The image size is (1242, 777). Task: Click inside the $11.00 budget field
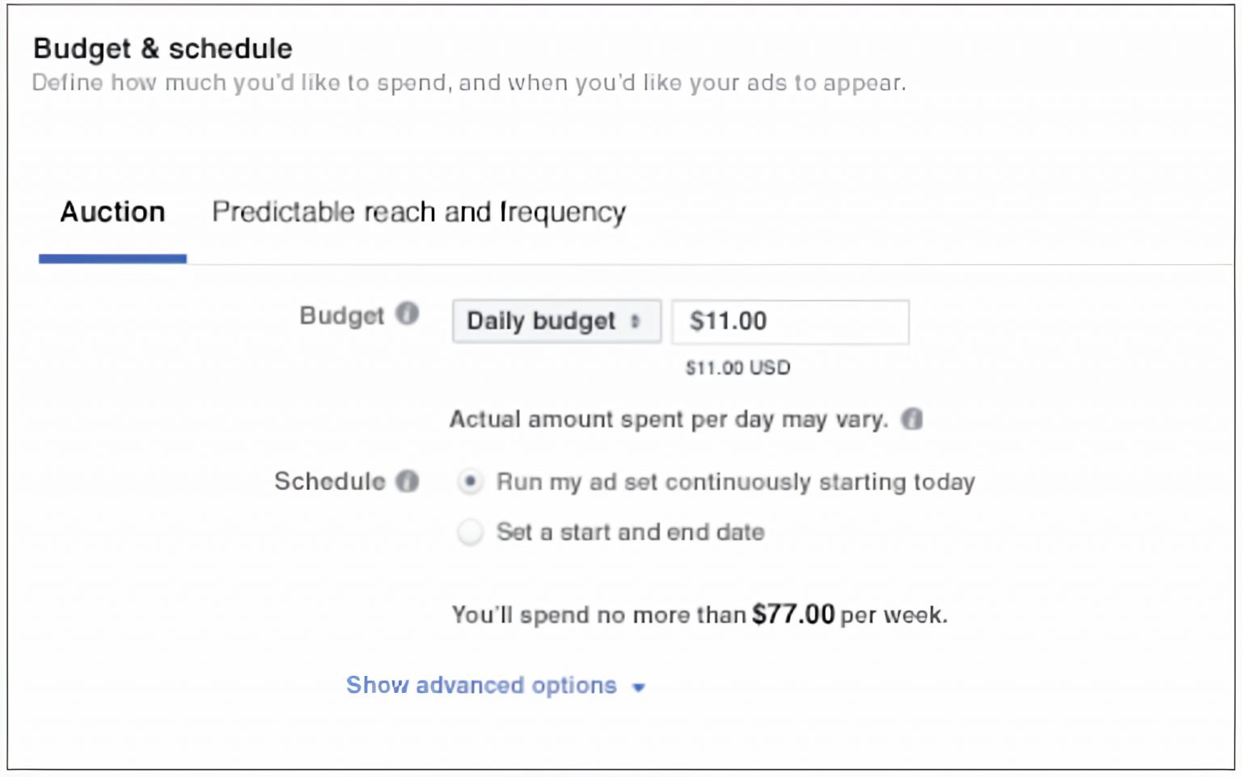(x=789, y=321)
